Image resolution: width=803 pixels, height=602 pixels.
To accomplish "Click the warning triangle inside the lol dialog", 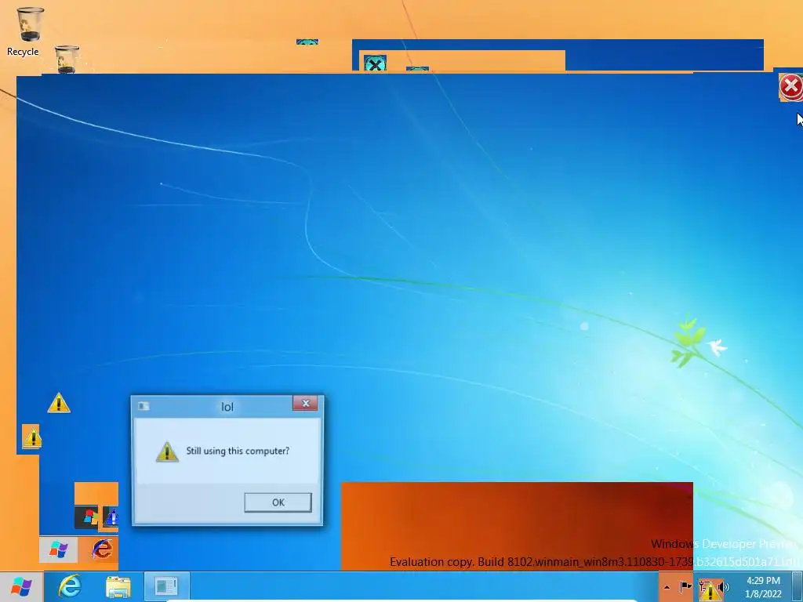I will [167, 451].
